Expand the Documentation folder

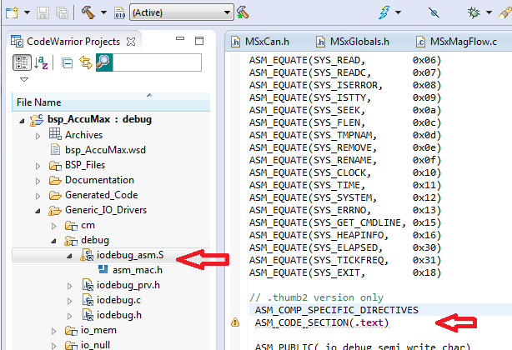coord(38,181)
